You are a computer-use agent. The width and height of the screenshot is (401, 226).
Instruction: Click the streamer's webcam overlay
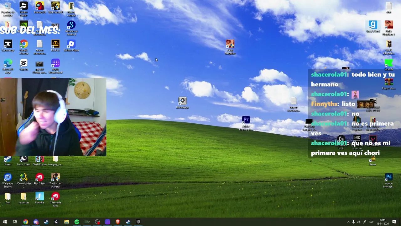53,117
